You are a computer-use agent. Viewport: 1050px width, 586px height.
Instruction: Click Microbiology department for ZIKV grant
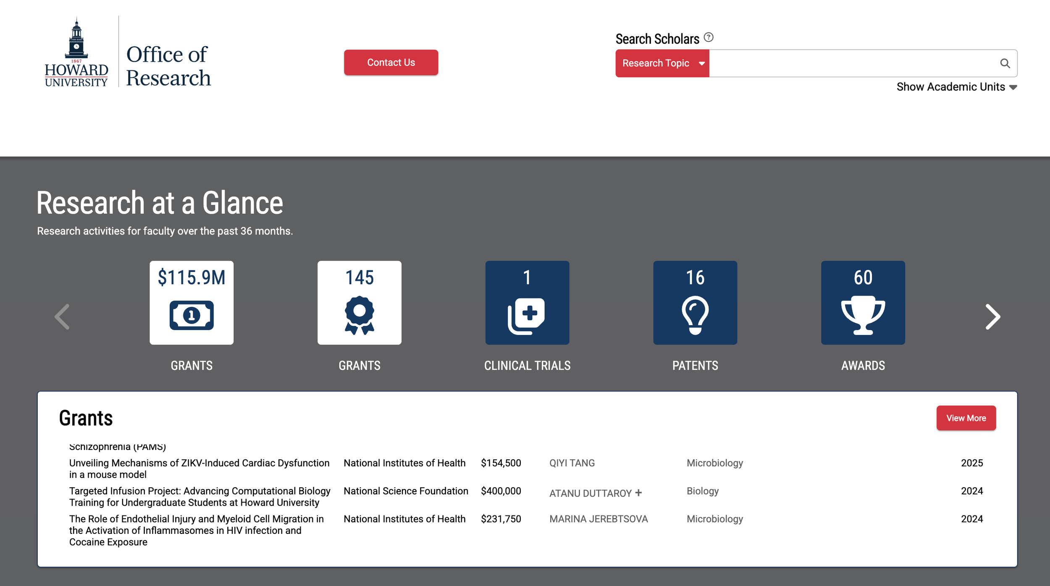pos(714,463)
